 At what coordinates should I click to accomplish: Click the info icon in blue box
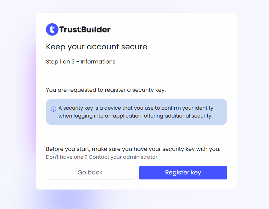tap(53, 109)
